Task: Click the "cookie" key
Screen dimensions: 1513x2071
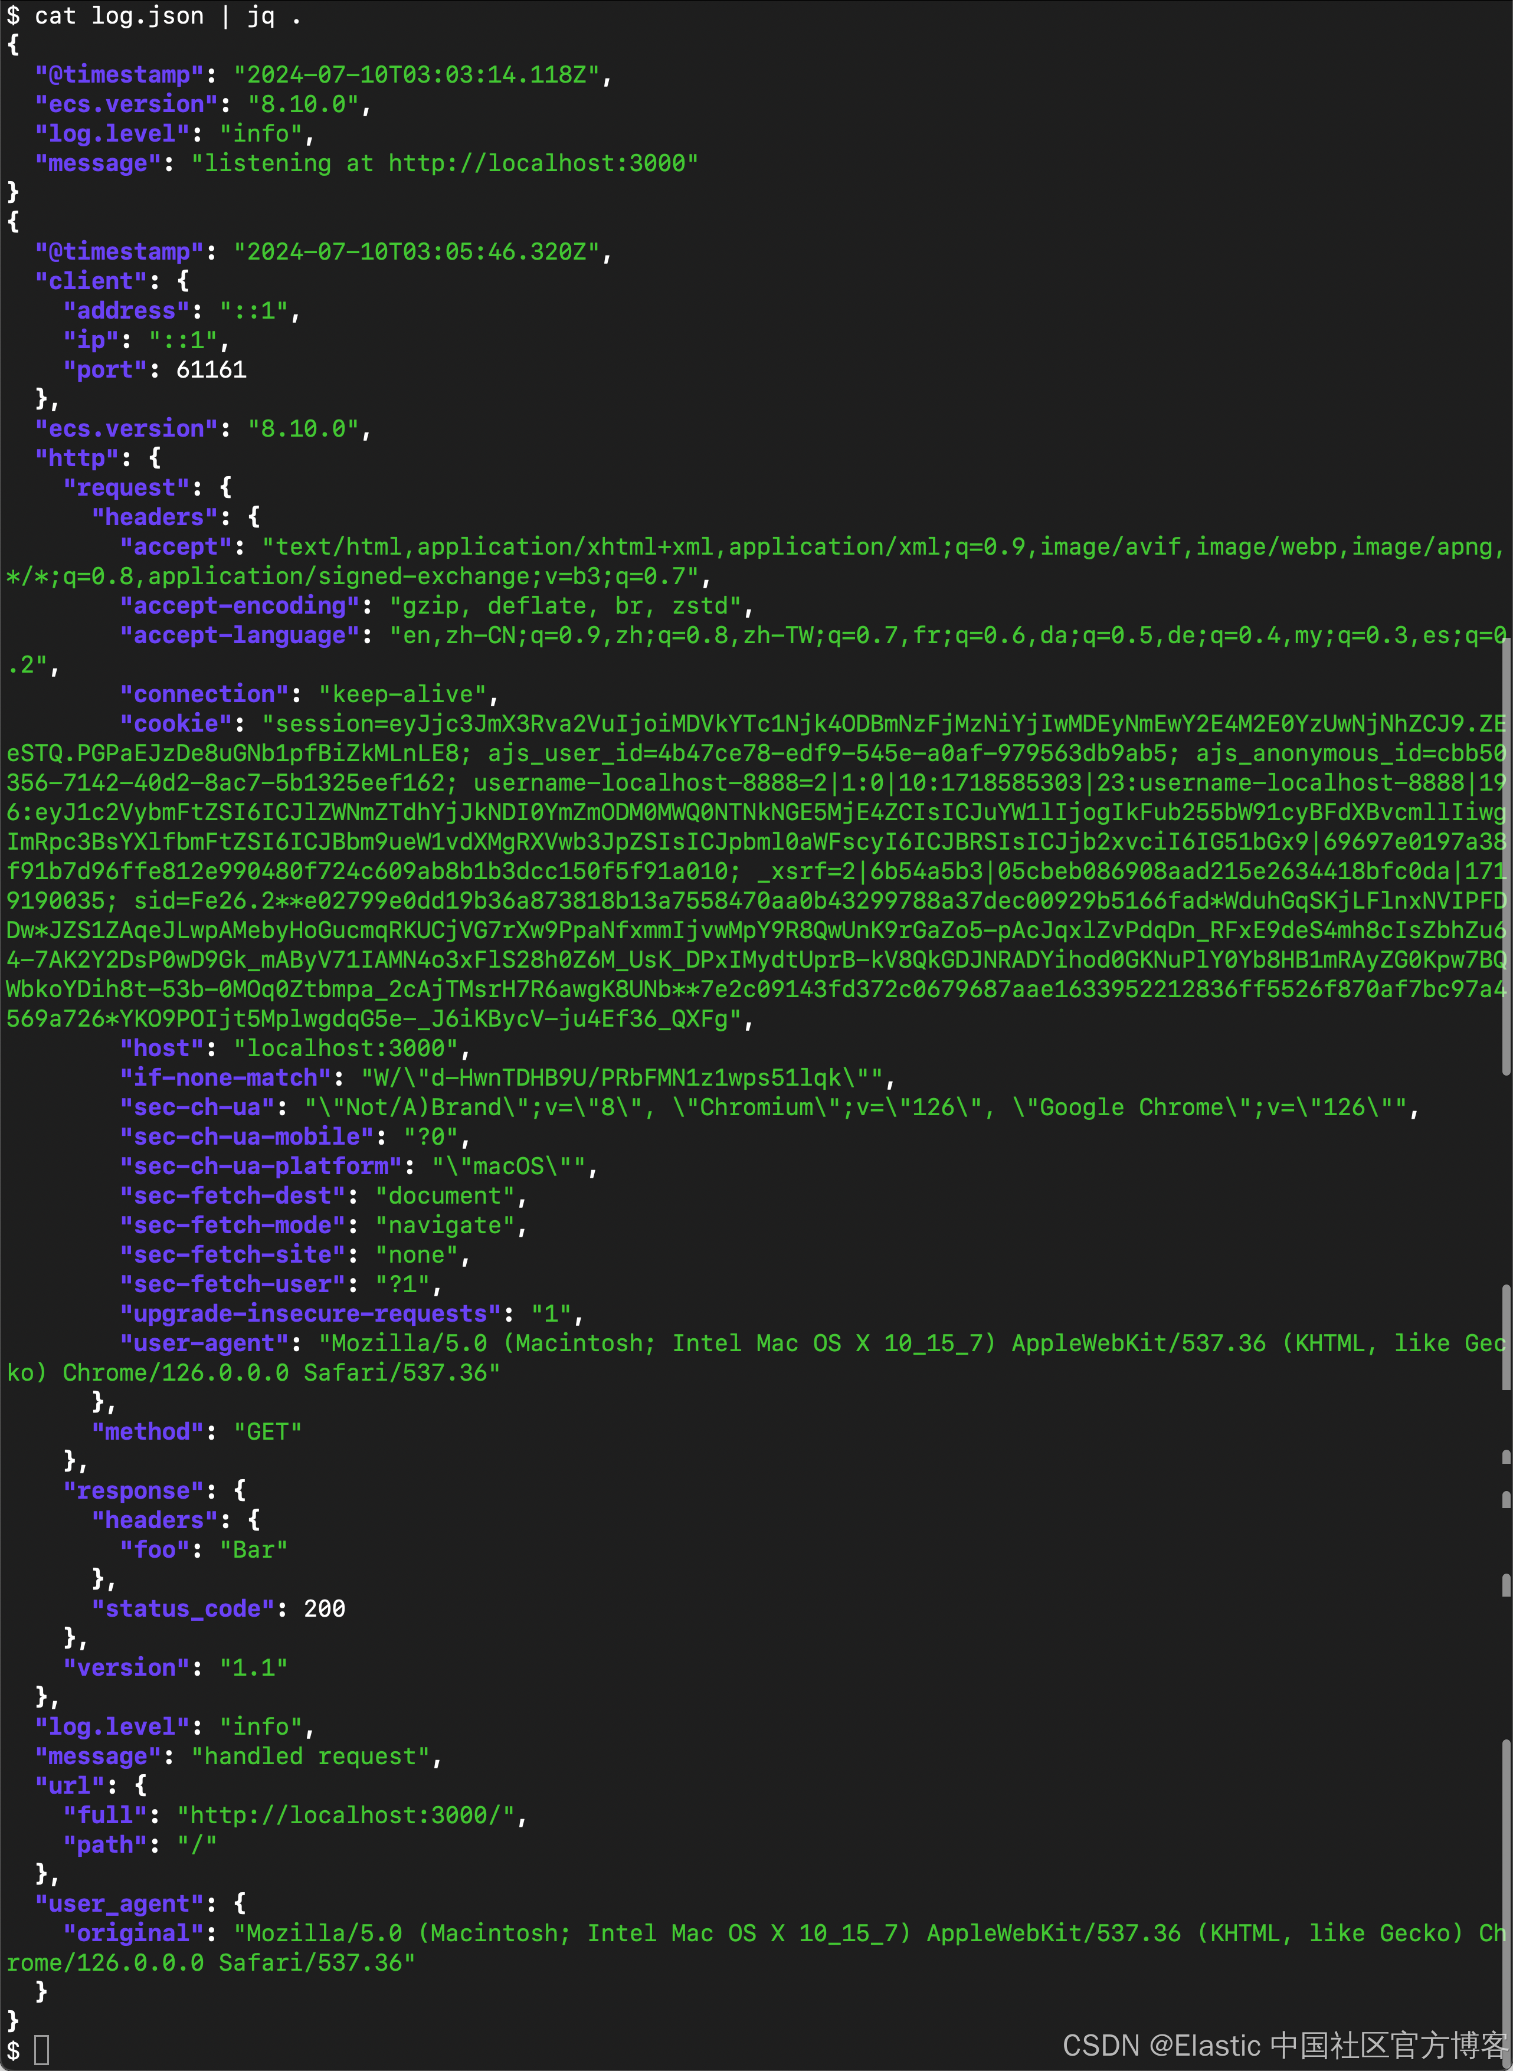Action: click(176, 723)
